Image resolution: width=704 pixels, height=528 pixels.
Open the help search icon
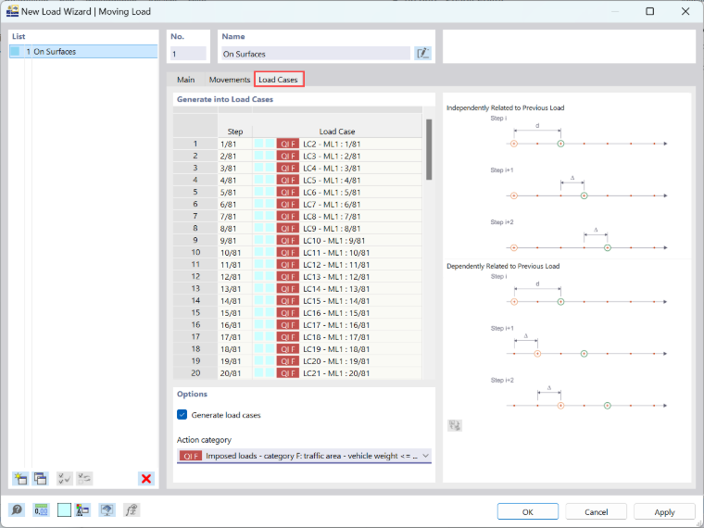pyautogui.click(x=17, y=510)
